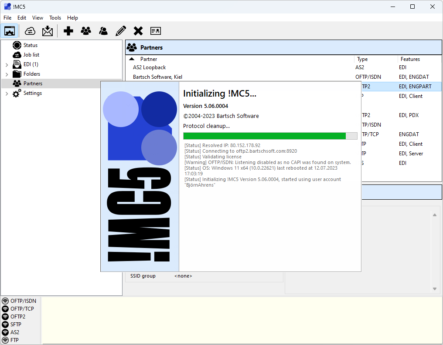
Task: Select the EDI (1) tree item
Action: [31, 64]
